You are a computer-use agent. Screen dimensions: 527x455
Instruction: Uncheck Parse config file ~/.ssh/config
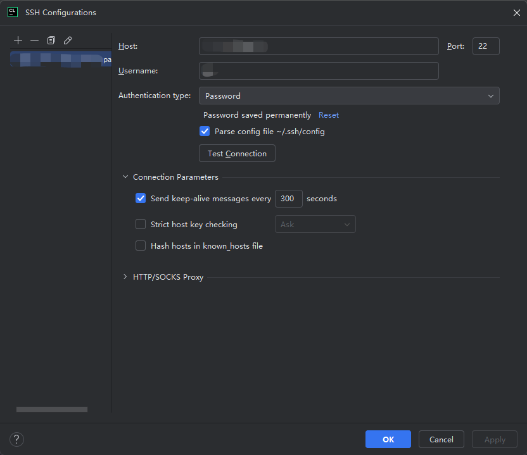click(205, 132)
